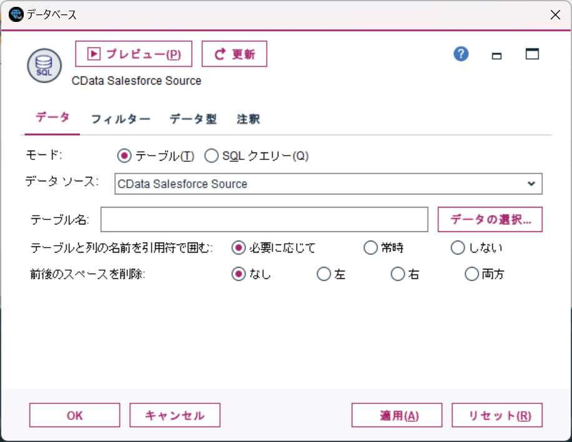572x442 pixels.
Task: Choose 常時 for quoting names
Action: coord(370,248)
